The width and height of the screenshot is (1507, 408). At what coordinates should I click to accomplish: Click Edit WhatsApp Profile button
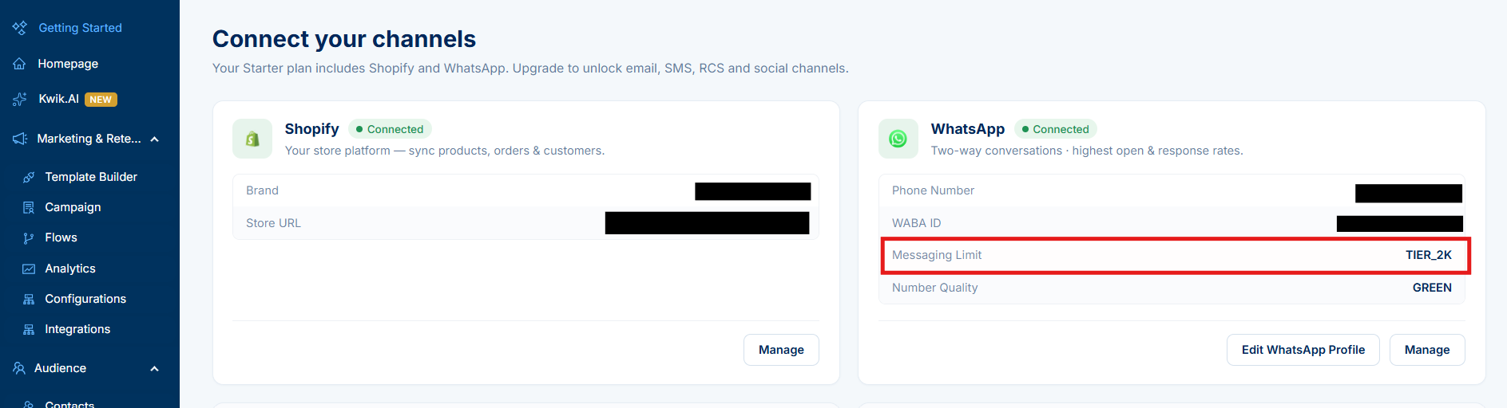[1303, 350]
